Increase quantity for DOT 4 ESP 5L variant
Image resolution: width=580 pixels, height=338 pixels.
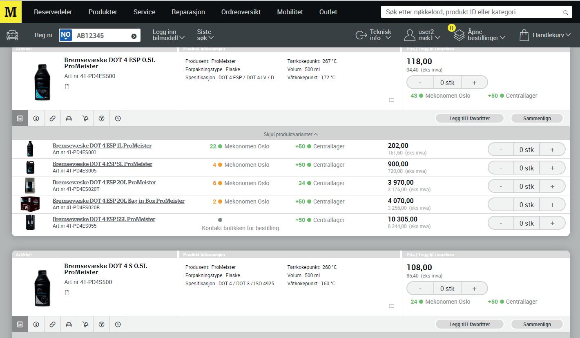[552, 168]
